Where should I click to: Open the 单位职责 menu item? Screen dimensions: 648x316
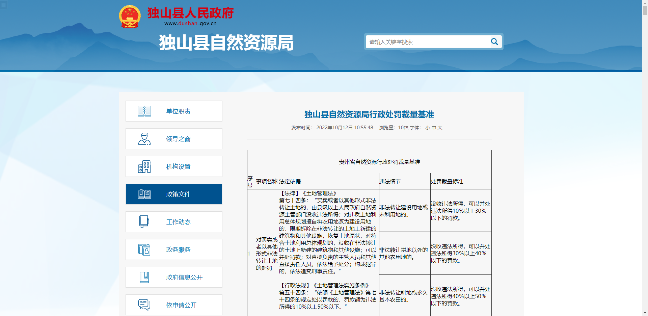[x=178, y=111]
